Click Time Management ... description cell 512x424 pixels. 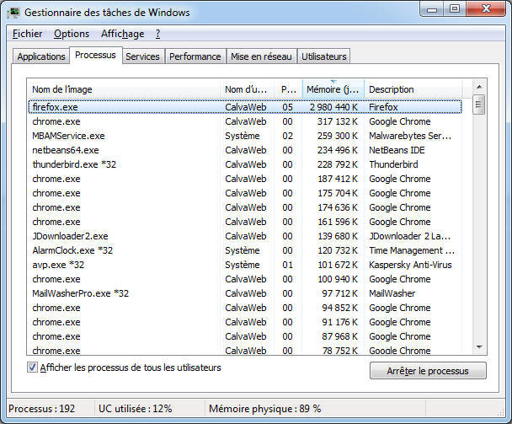click(412, 250)
